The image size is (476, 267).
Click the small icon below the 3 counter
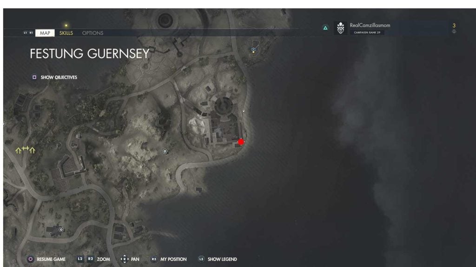(454, 31)
